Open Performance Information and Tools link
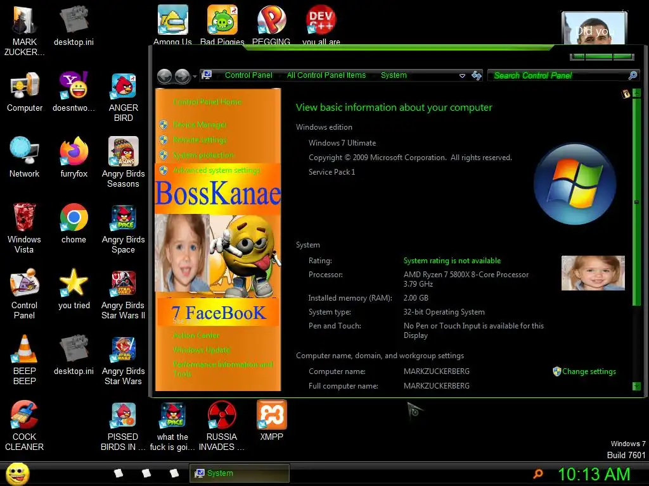The image size is (649, 486). coord(222,369)
